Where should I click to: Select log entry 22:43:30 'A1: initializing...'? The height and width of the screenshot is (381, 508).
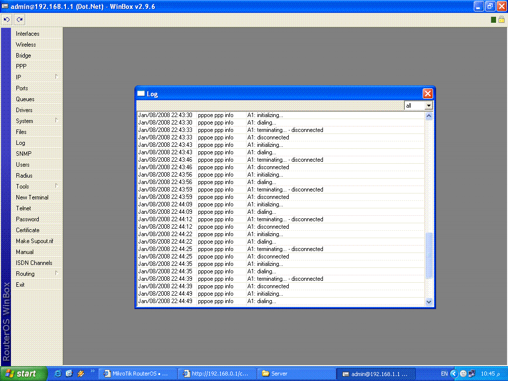pos(281,115)
